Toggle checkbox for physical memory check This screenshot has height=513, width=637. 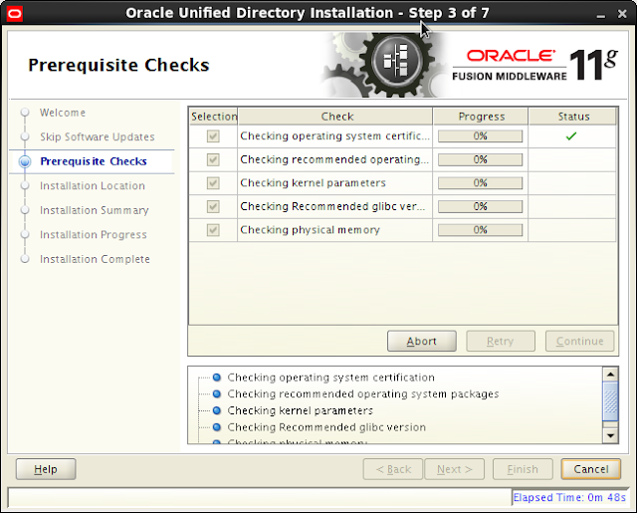[213, 230]
